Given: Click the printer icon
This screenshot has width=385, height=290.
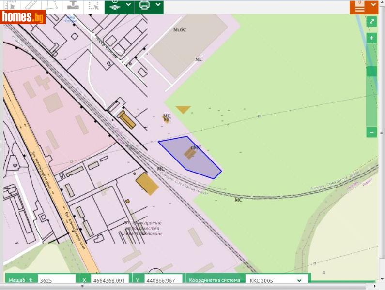Looking at the screenshot, I should click(x=144, y=6).
